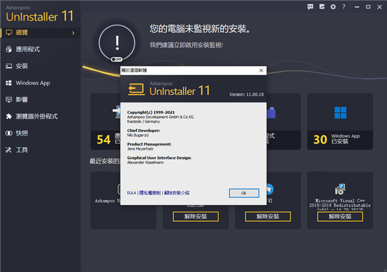
Task: Open help question mark icon
Action: [344, 7]
